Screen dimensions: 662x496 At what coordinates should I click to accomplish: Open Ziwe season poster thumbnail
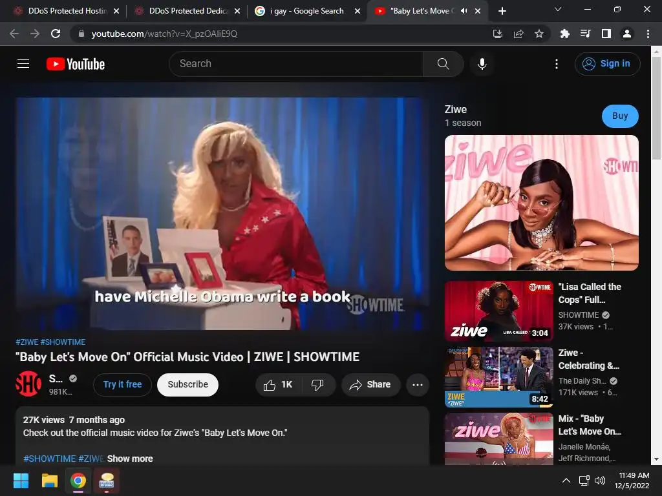click(541, 203)
